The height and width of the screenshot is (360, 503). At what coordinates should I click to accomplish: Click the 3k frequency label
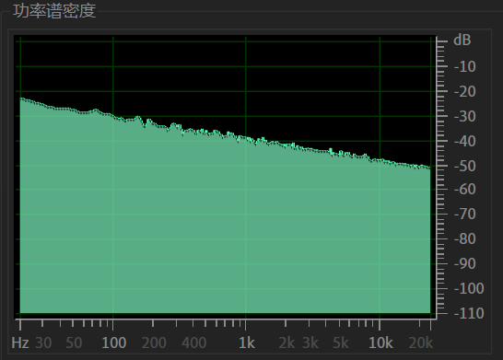click(x=310, y=343)
